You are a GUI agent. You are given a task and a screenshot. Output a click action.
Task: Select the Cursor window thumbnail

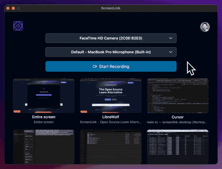click(x=178, y=96)
